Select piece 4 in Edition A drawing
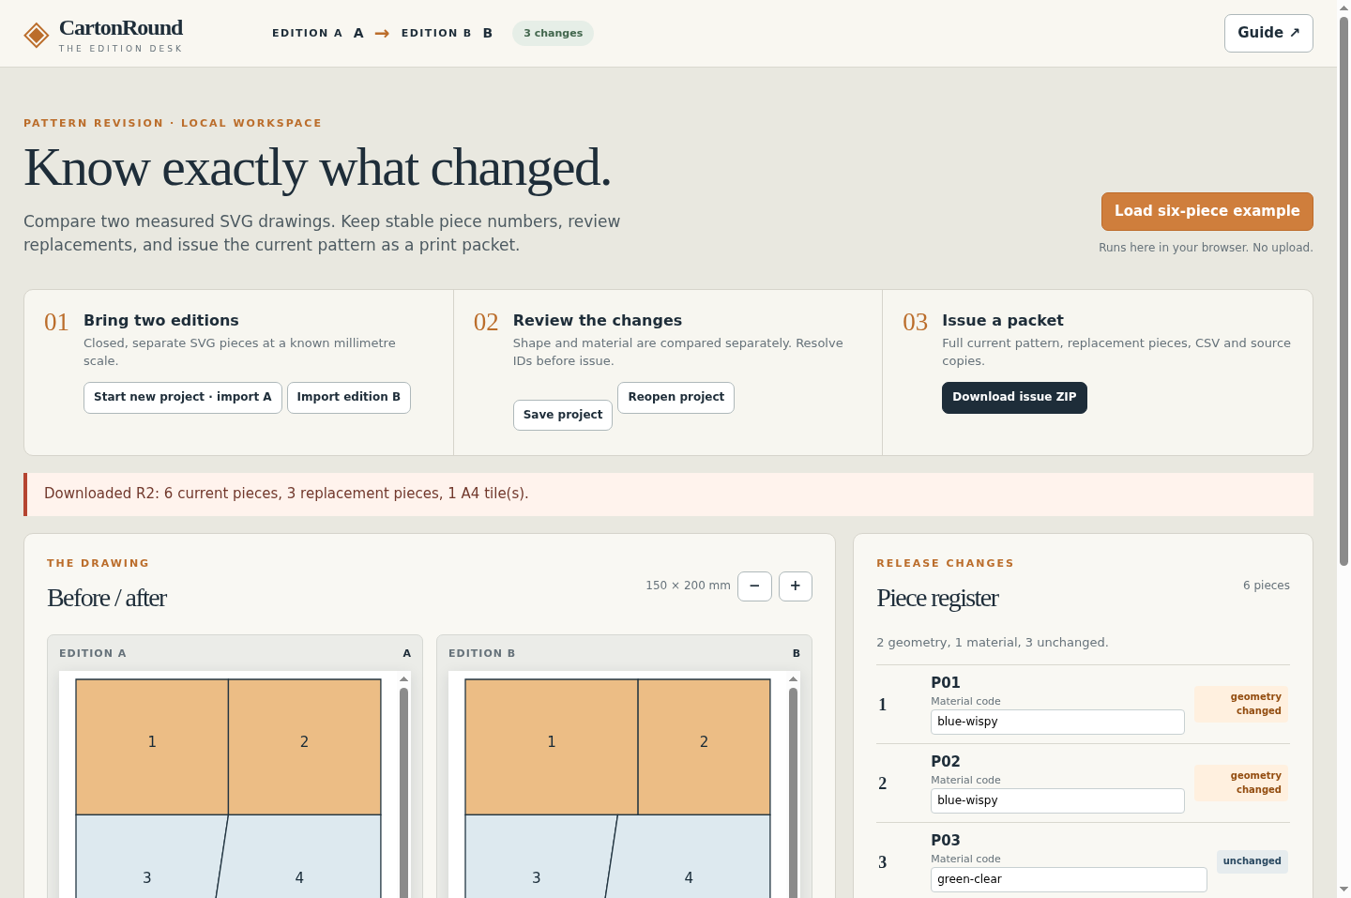Screen dimensions: 1351x898 tap(300, 856)
